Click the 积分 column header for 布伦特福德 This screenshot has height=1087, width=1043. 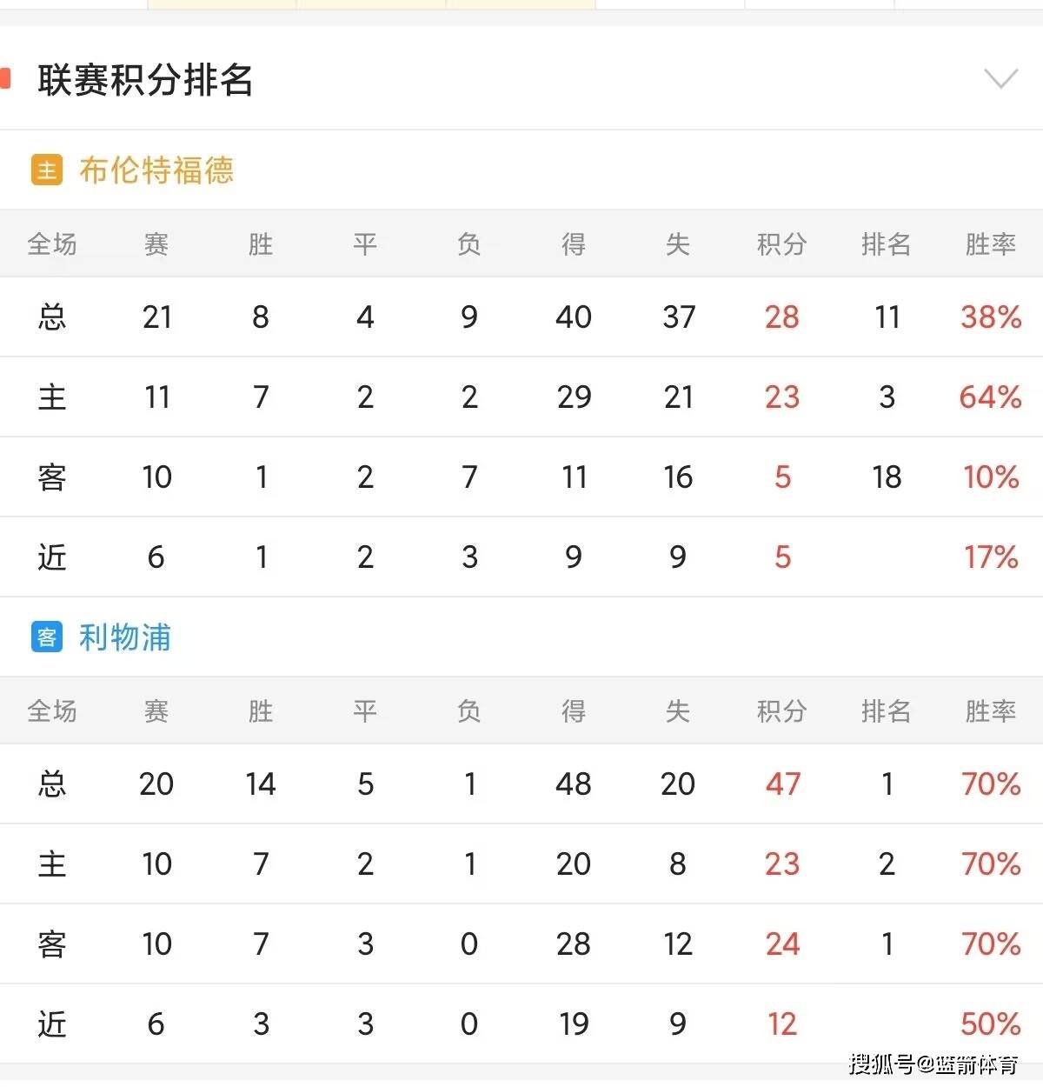[781, 244]
